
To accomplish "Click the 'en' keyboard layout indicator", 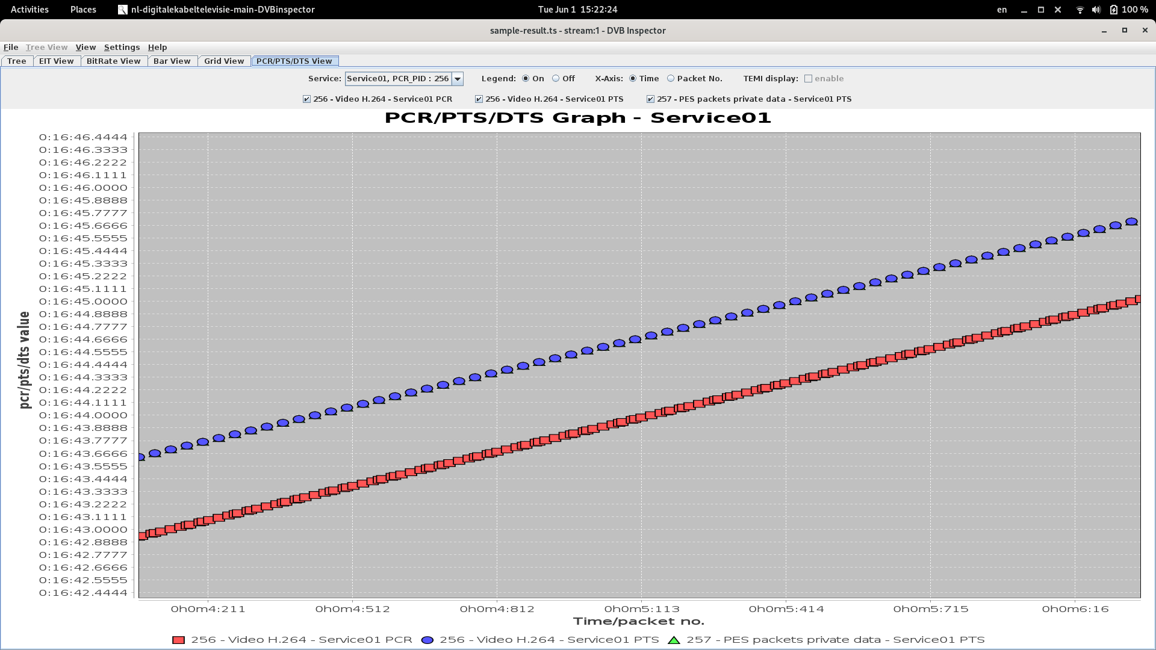I will 1001,10.
